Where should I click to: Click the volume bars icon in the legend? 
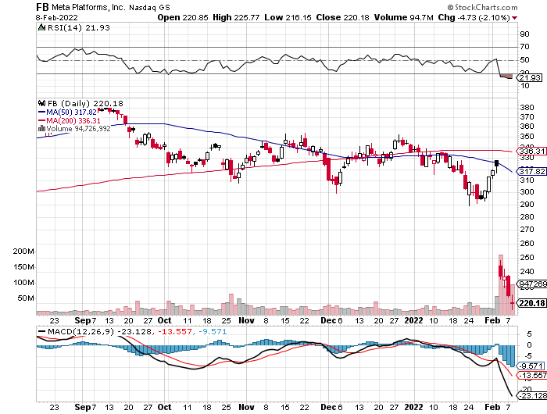point(41,128)
